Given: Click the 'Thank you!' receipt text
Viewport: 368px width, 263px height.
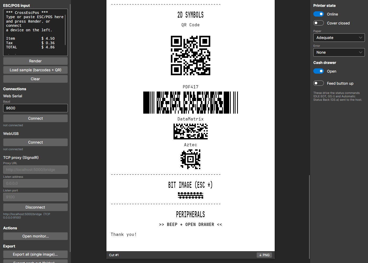Looking at the screenshot, I should click(x=124, y=235).
